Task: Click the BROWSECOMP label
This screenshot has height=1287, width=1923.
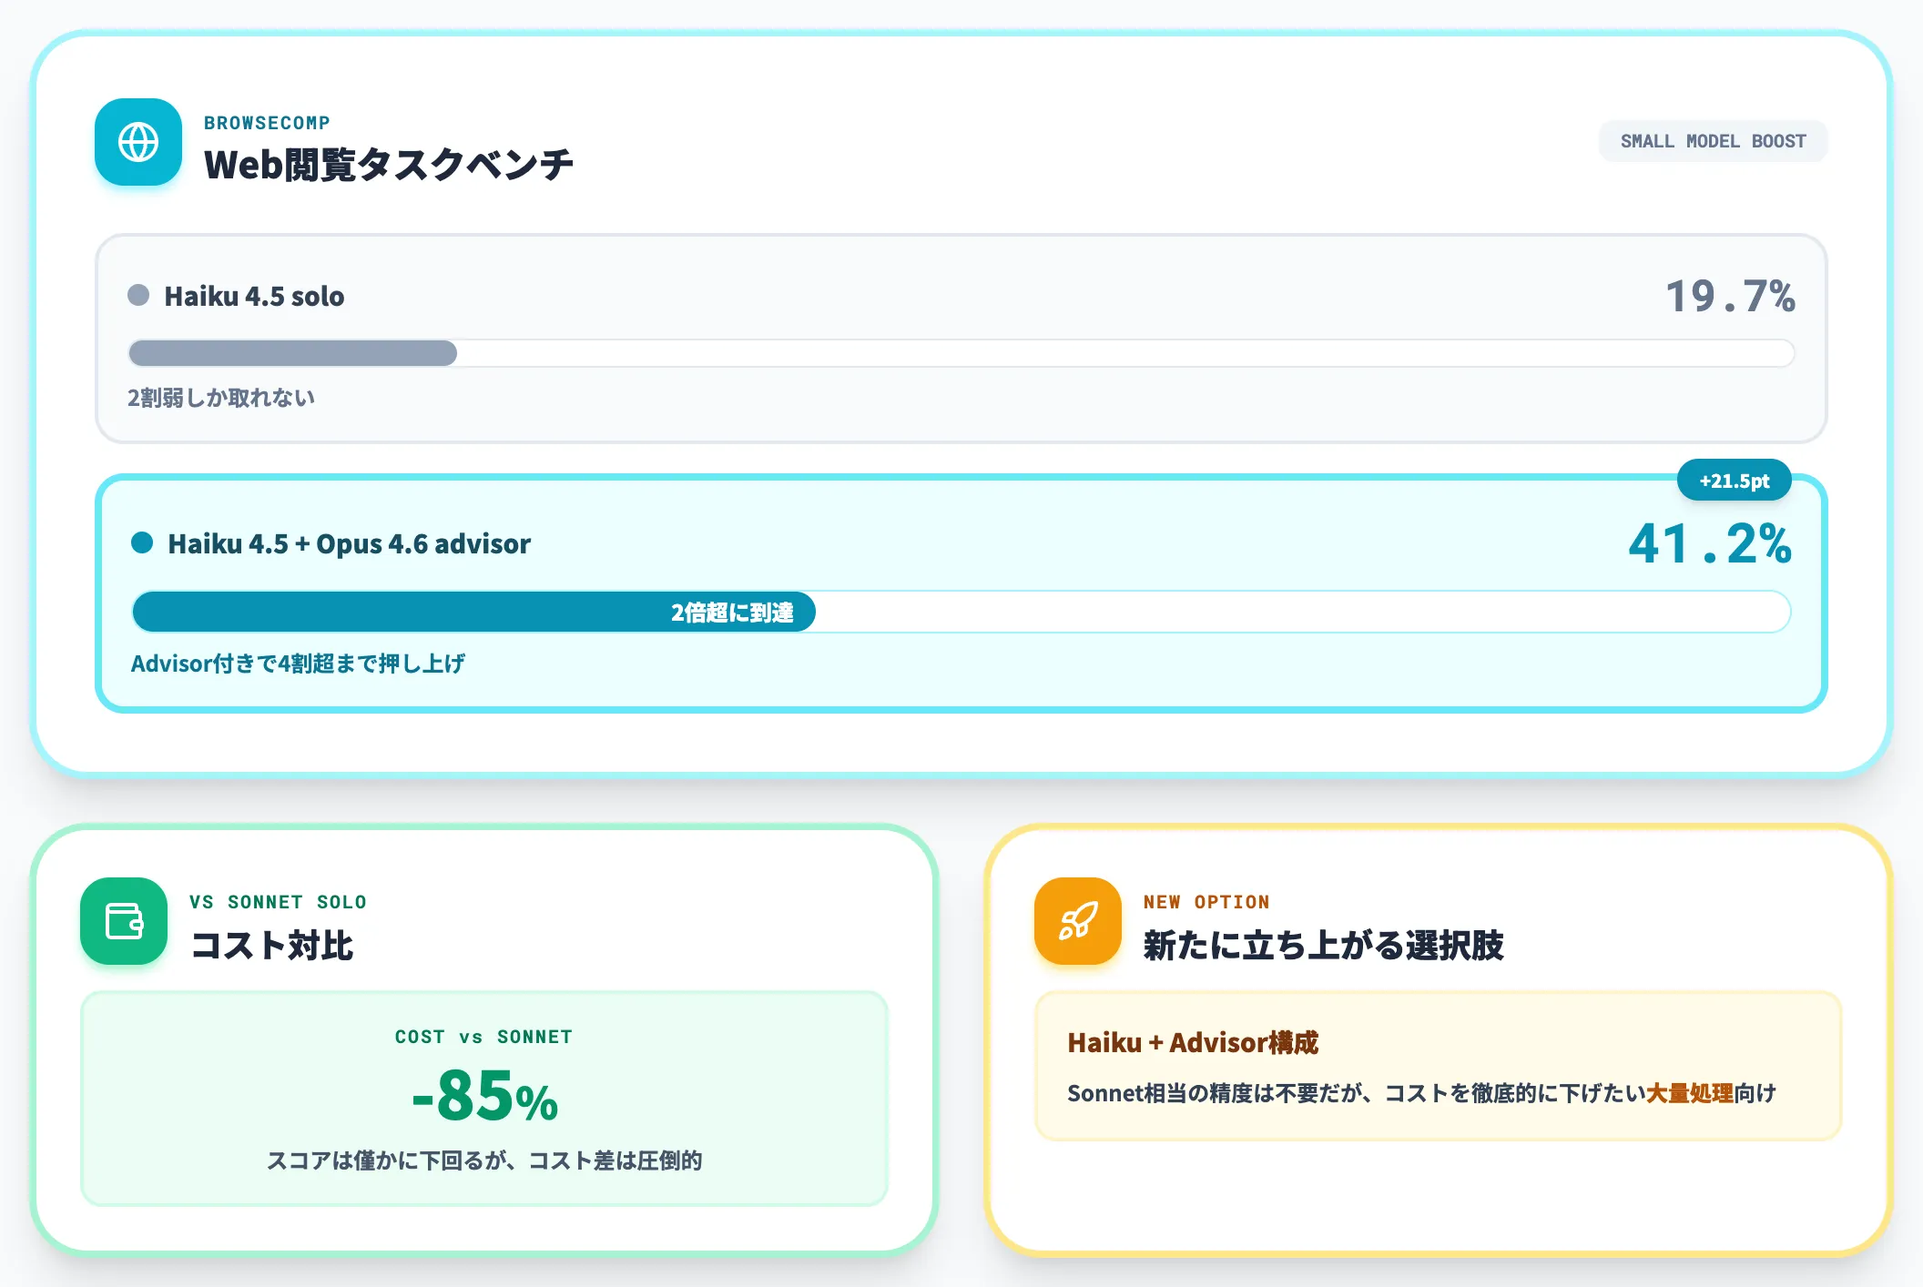Action: point(267,123)
